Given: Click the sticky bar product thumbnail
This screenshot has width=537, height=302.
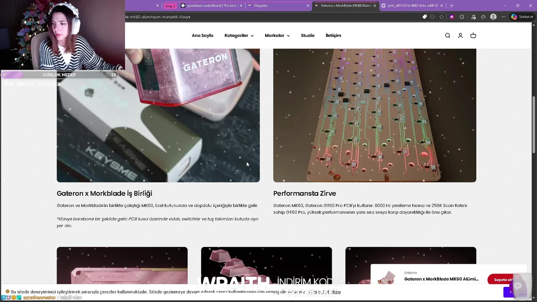Looking at the screenshot, I should pos(386,277).
